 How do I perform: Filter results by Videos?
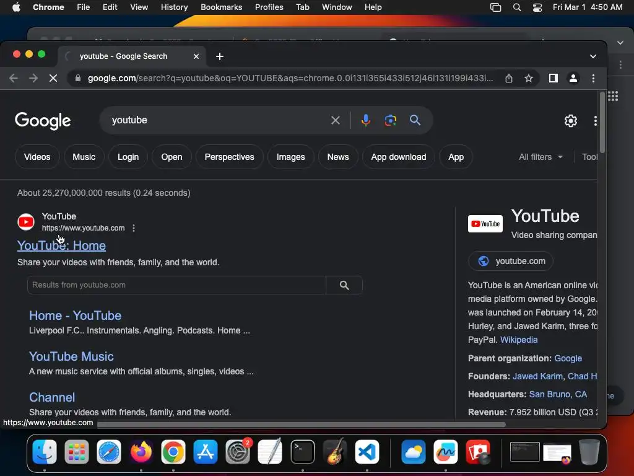[x=37, y=157]
